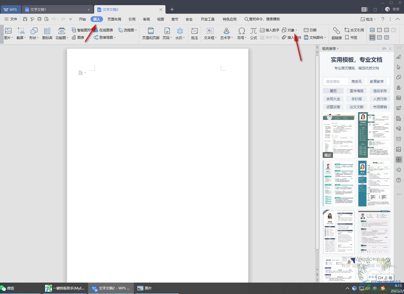The width and height of the screenshot is (404, 294).
Task: Insert an 在线图表 online chart
Action: (x=103, y=30)
